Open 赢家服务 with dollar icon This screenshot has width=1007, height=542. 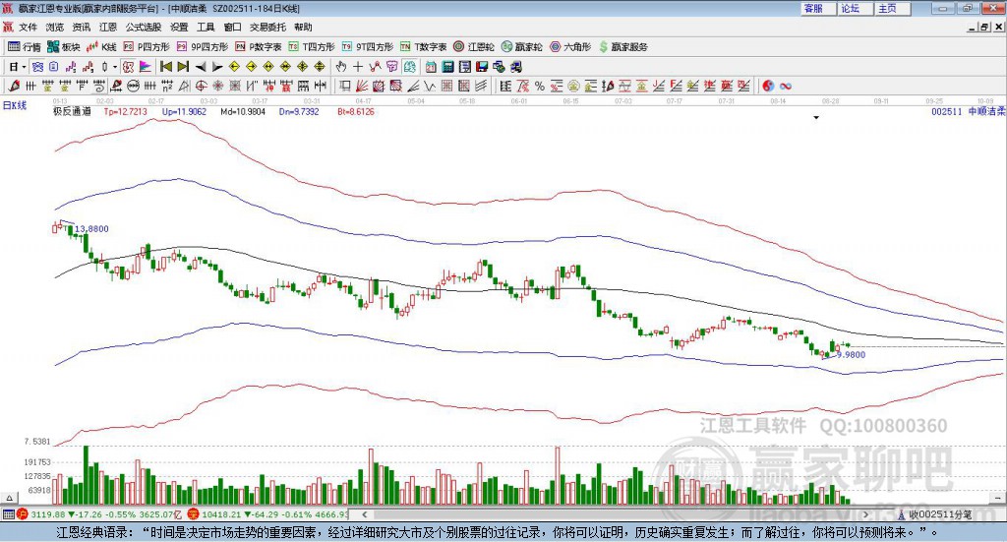[622, 47]
